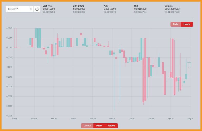The height and width of the screenshot is (131, 202).
Task: Click the 0.0015 price axis label
Action: (9, 28)
